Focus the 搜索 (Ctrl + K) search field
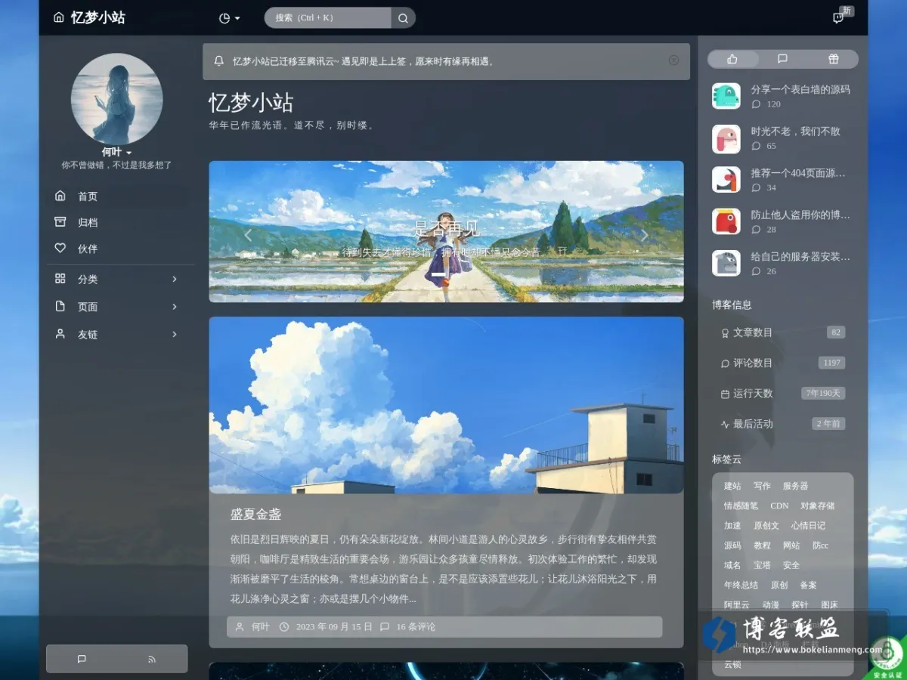907x680 pixels. [328, 18]
